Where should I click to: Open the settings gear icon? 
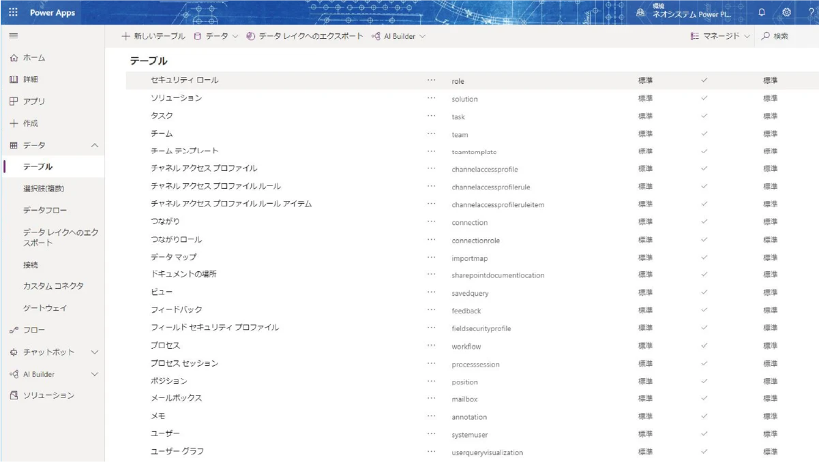pyautogui.click(x=786, y=13)
